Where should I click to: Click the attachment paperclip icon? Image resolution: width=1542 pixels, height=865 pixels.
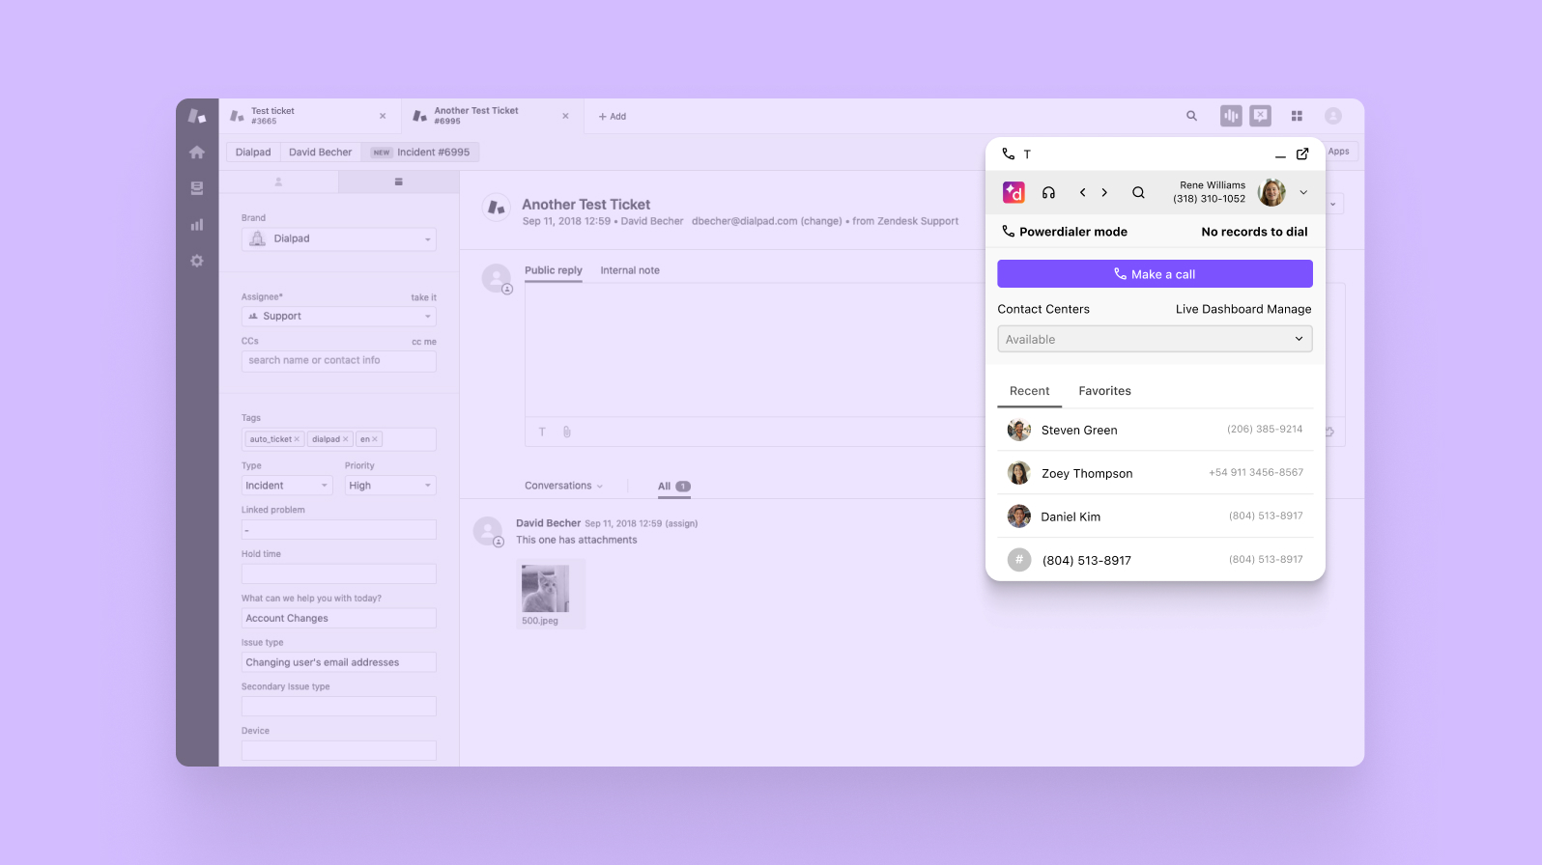coord(567,432)
